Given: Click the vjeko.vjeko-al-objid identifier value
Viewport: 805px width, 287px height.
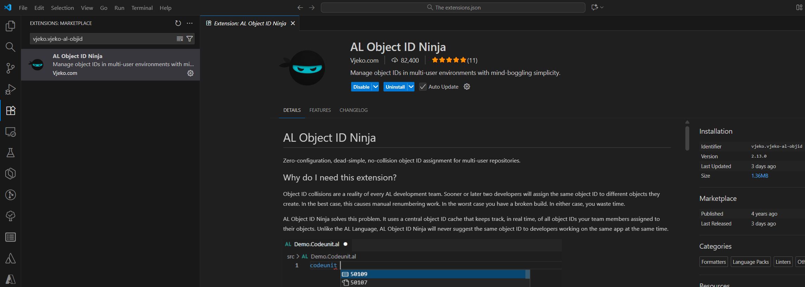Looking at the screenshot, I should 777,146.
